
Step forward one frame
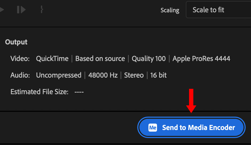[x=21, y=10]
